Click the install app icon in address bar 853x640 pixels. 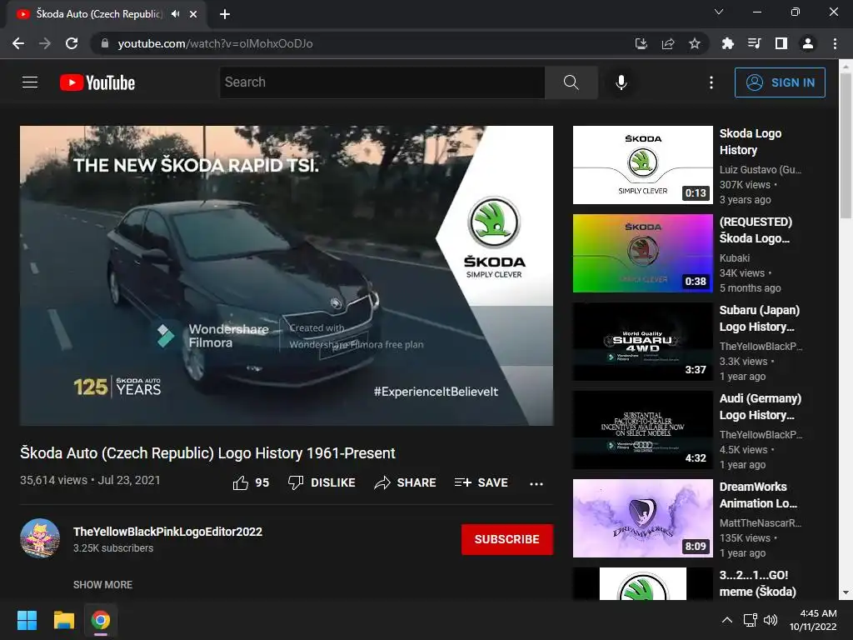click(x=641, y=43)
